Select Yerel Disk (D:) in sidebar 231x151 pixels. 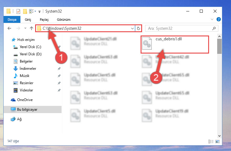coord(31,54)
